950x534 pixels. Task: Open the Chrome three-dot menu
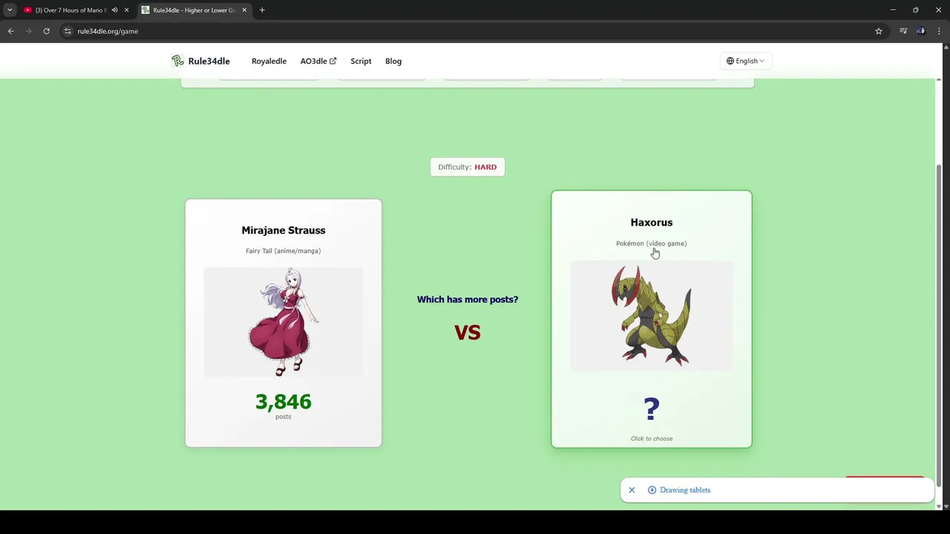click(x=939, y=31)
